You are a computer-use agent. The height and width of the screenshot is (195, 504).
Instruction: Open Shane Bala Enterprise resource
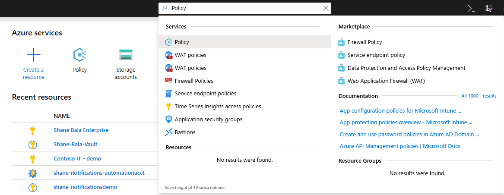81,130
